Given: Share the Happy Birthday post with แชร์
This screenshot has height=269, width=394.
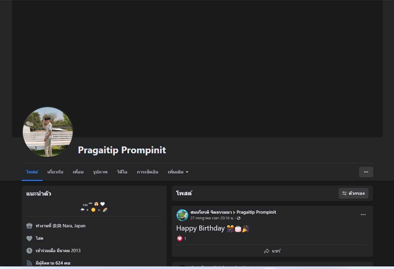Looking at the screenshot, I should click(x=272, y=251).
